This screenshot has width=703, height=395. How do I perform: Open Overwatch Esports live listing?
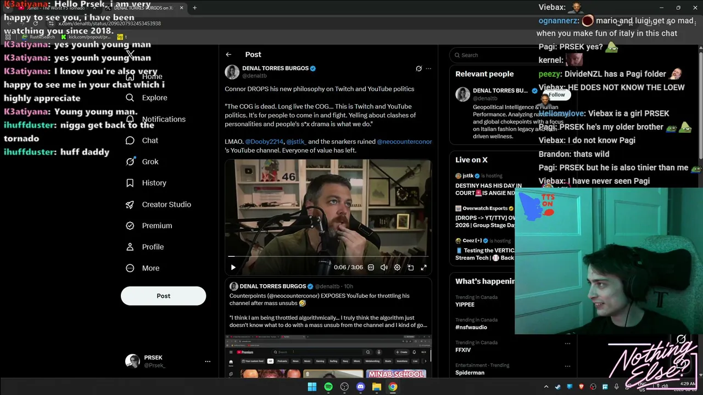485,217
